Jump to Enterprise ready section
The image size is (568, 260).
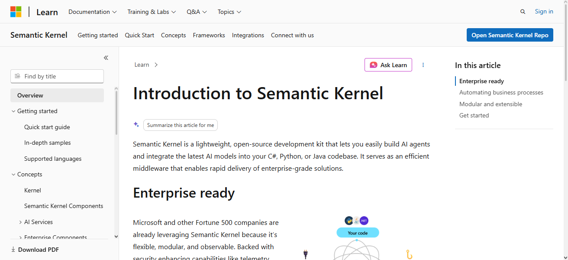[481, 81]
